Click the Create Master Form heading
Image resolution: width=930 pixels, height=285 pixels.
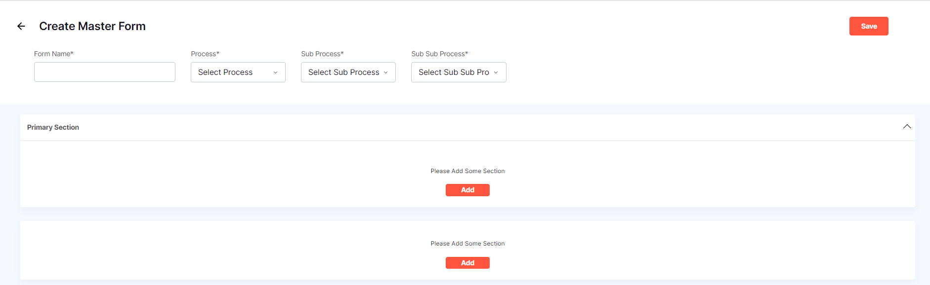coord(92,26)
